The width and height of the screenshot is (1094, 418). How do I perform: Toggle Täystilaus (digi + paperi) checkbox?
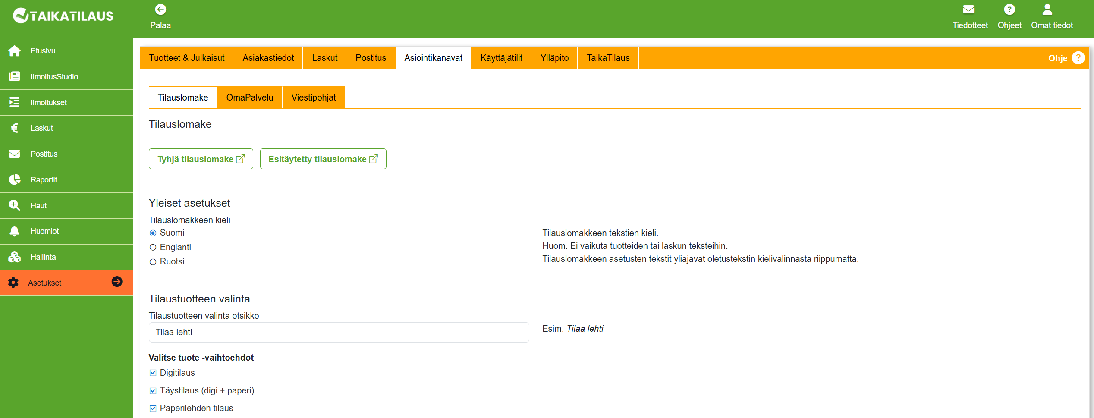point(153,391)
